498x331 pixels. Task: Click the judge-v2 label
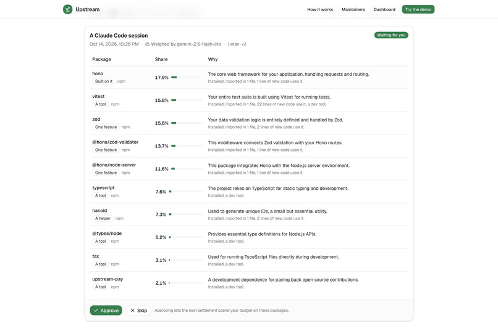pos(237,44)
